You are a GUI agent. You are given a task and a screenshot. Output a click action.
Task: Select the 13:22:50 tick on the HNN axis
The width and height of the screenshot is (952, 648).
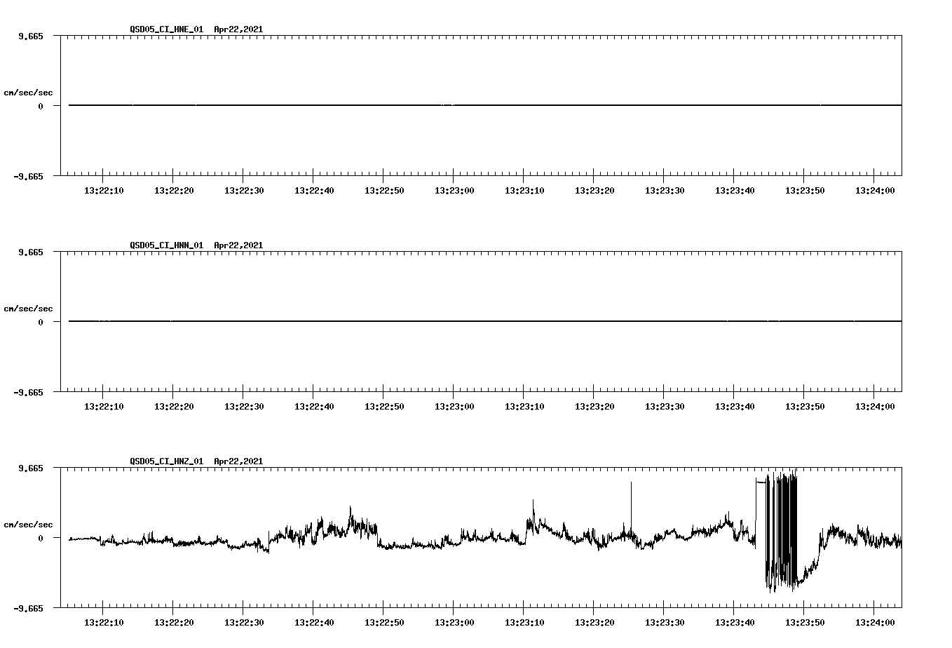click(x=382, y=394)
